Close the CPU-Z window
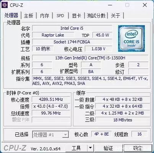154x153 pixels. 145,5
